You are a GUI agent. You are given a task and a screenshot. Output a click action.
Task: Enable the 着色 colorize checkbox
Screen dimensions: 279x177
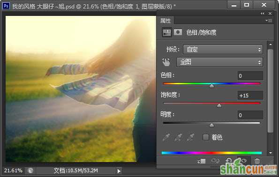206,137
